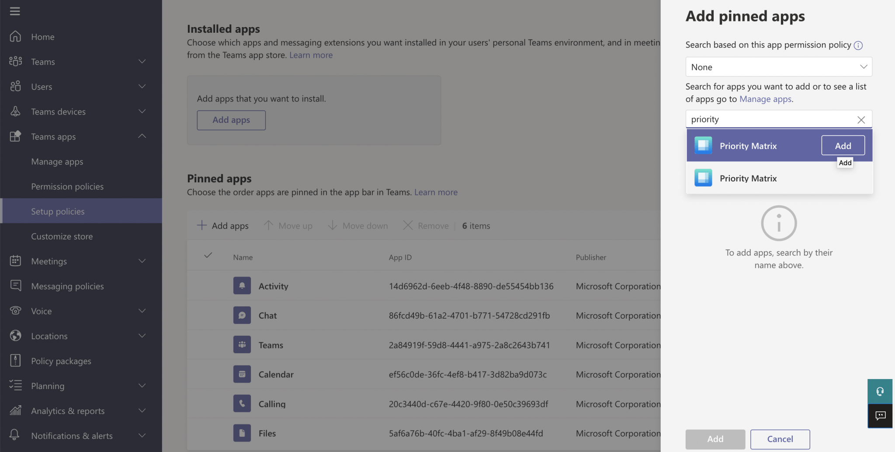895x452 pixels.
Task: Select the Users icon in sidebar
Action: click(x=15, y=86)
